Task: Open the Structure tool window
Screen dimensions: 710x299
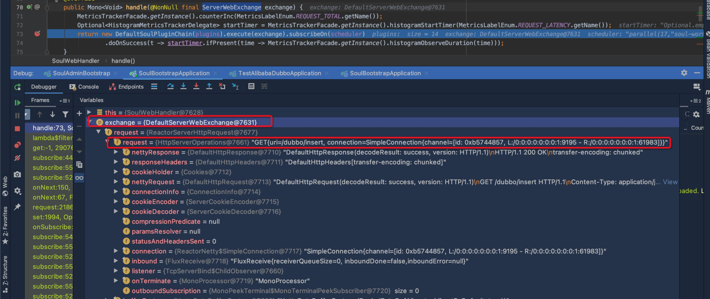Action: point(5,274)
